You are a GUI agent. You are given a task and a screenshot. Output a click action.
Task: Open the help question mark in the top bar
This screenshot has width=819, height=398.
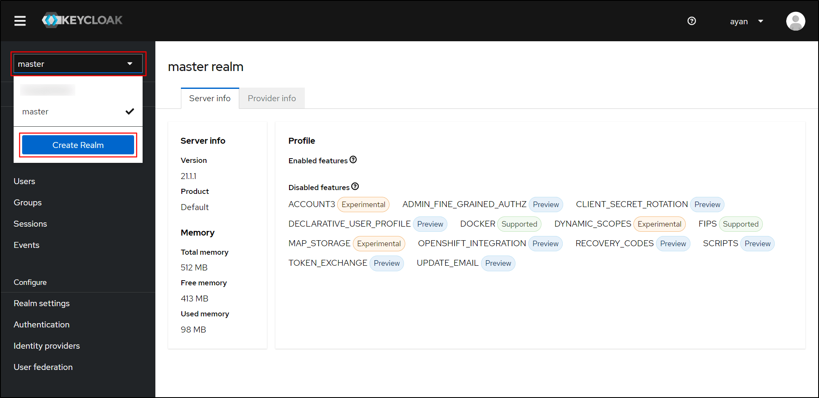point(692,21)
